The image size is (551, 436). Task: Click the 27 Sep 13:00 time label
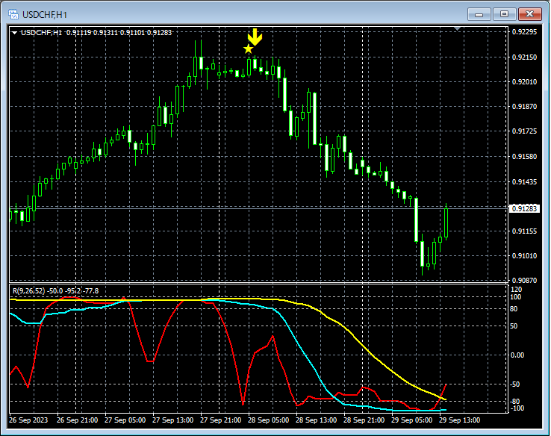point(173,420)
